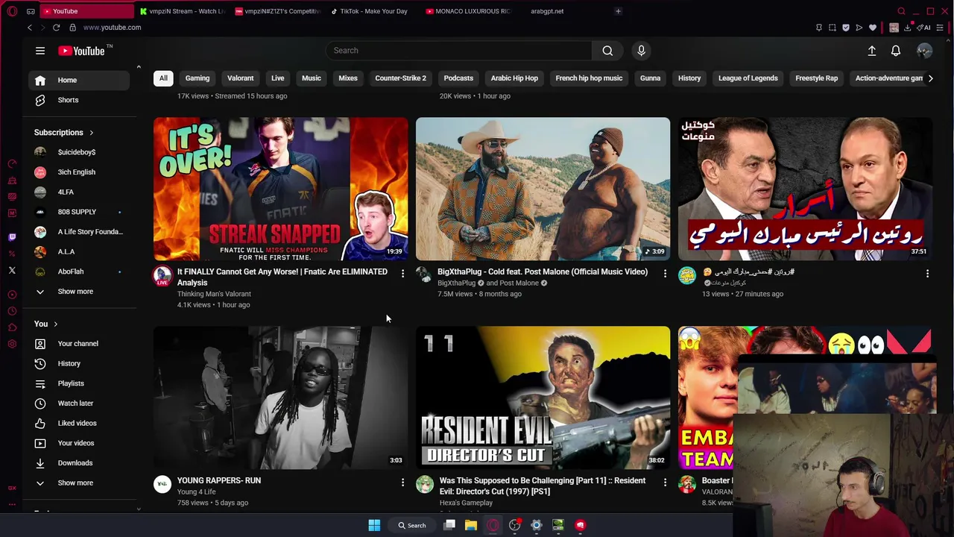Open the Thinking Man's Valorant channel link
Screen dimensions: 954x537
coord(214,294)
